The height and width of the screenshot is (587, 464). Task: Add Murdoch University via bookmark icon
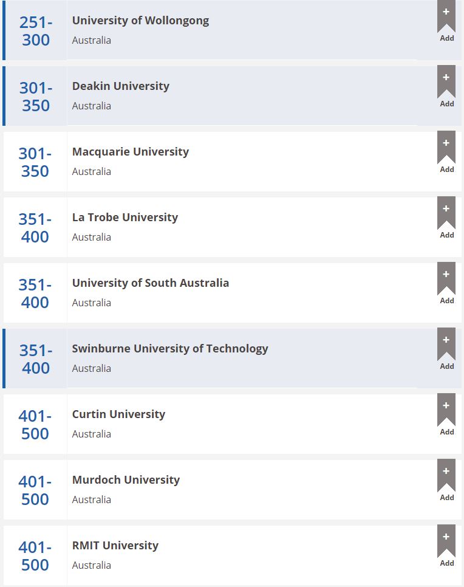[x=446, y=476]
